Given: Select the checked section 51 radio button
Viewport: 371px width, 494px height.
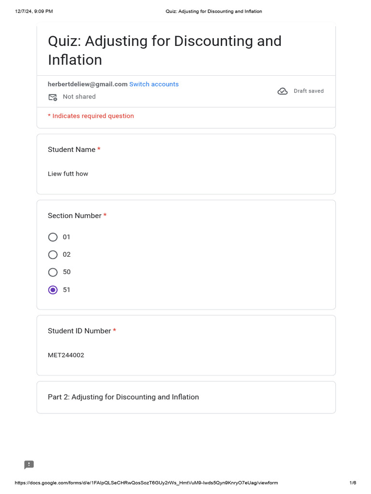Looking at the screenshot, I should (x=53, y=290).
